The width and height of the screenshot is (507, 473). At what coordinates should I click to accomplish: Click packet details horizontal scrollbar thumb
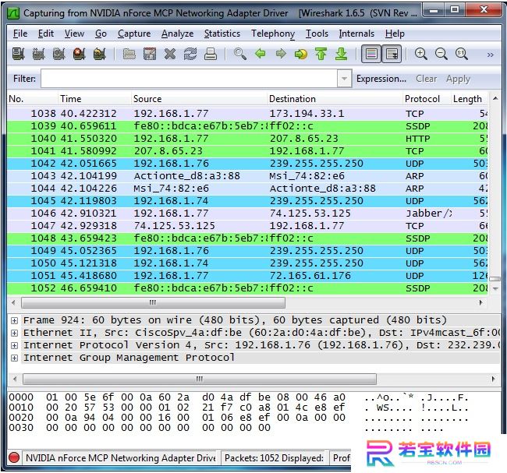(x=200, y=379)
